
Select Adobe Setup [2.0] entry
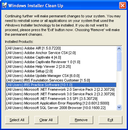pyautogui.click(x=61, y=71)
